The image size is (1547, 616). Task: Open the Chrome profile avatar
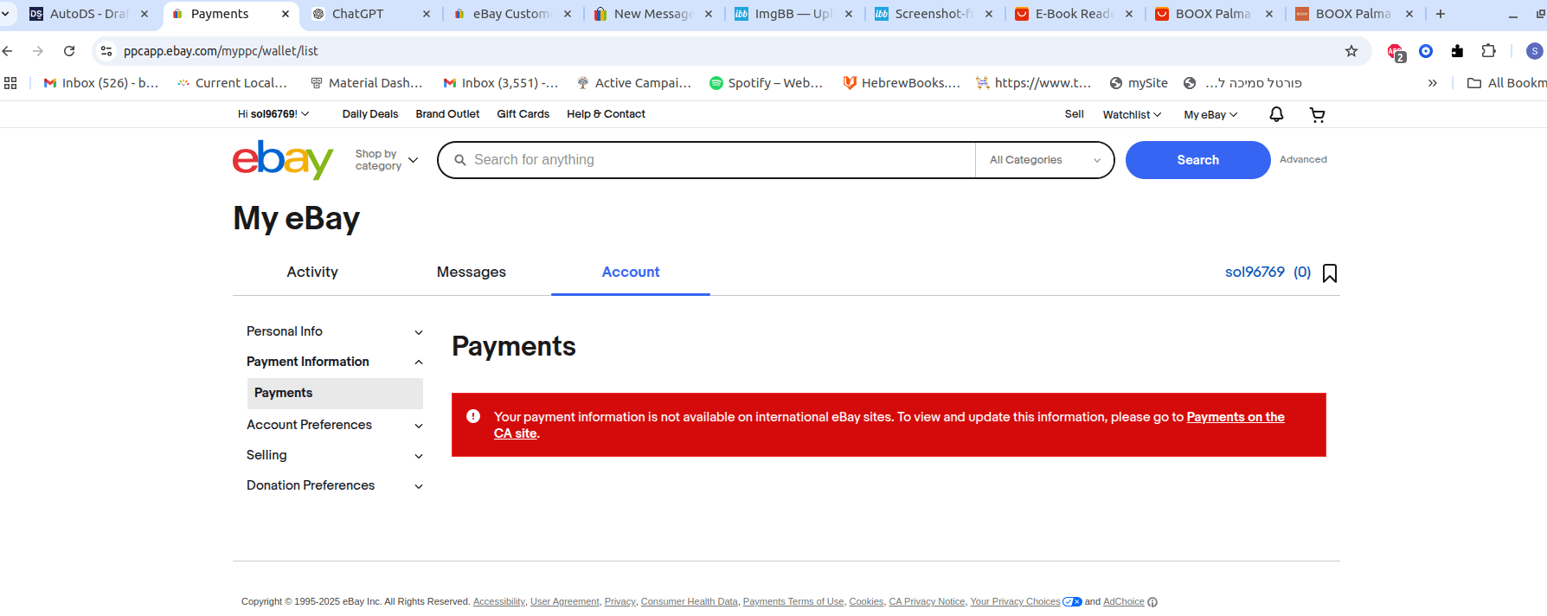coord(1534,51)
